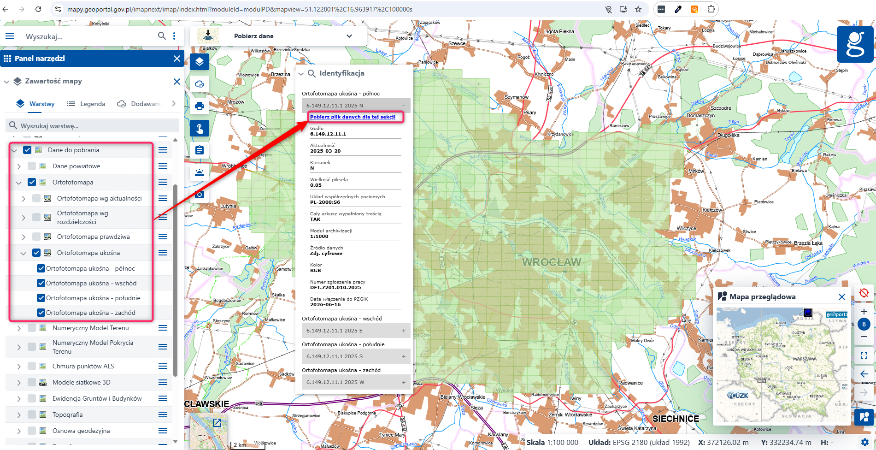Open layer menu for Ortofotomapa ukośna
Screen dimensions: 876x450
tap(163, 253)
